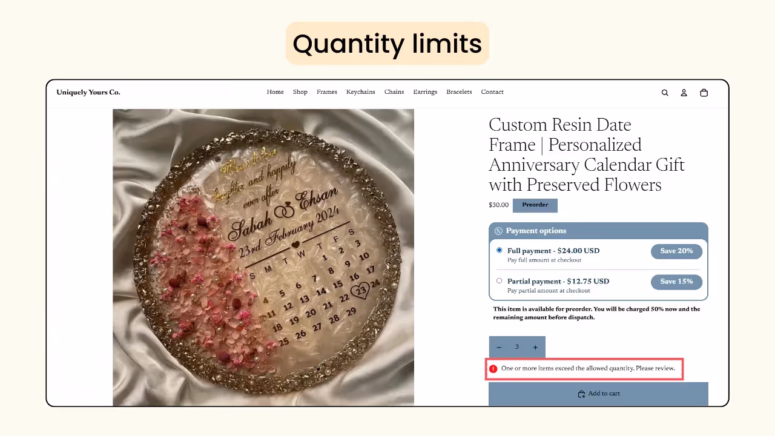Click the cart icon inside Add to cart
Image resolution: width=775 pixels, height=436 pixels.
(582, 394)
